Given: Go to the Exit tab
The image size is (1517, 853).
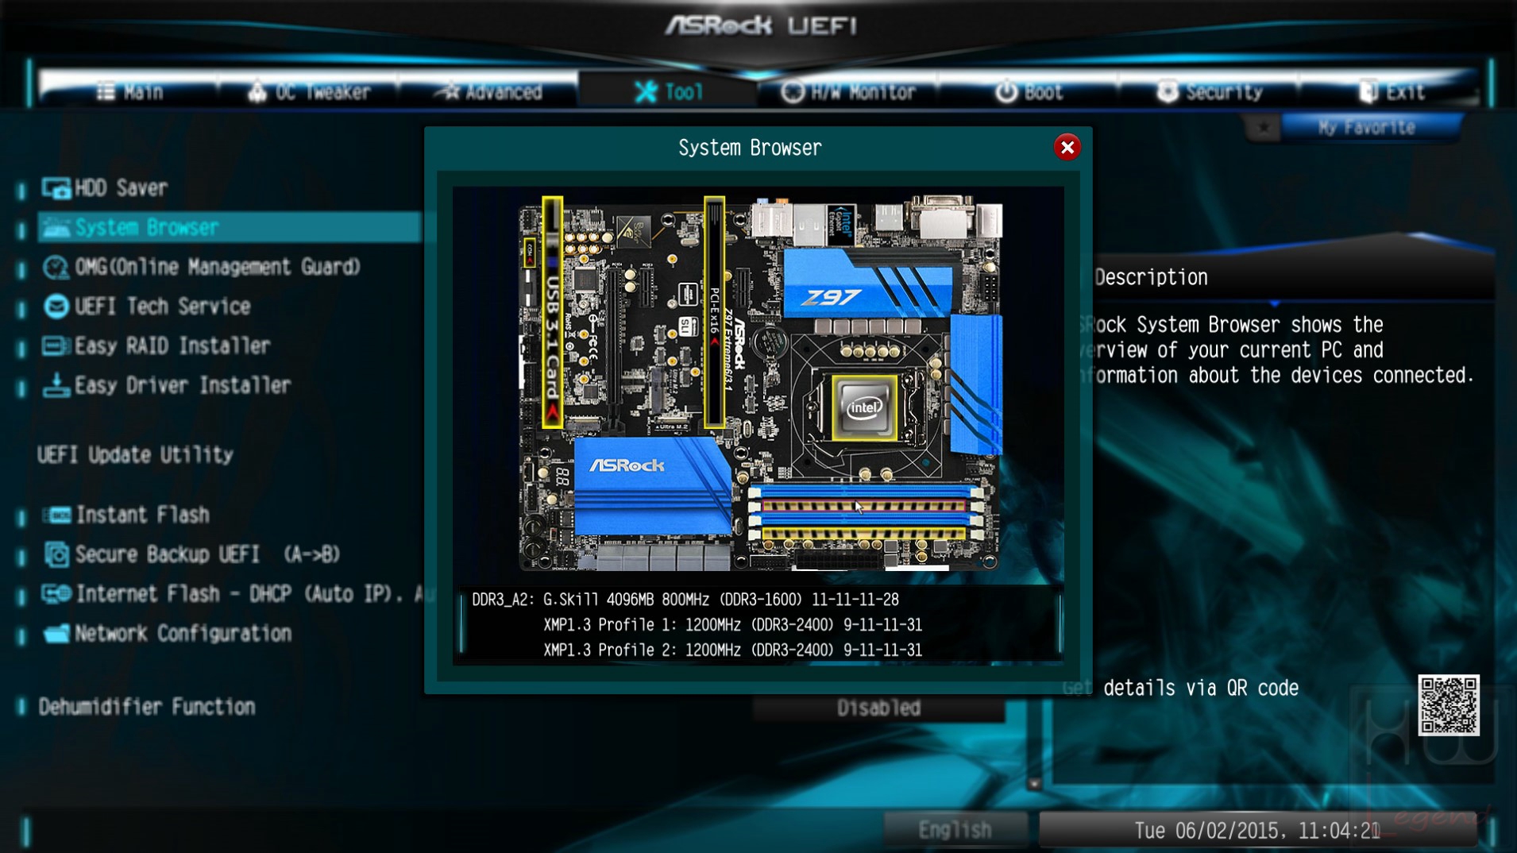Looking at the screenshot, I should click(x=1390, y=92).
